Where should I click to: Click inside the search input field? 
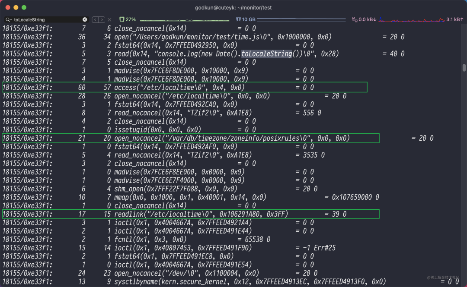click(x=48, y=19)
